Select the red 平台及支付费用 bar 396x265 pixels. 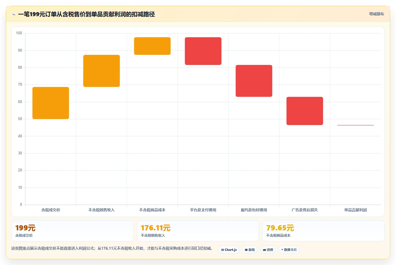pyautogui.click(x=203, y=51)
